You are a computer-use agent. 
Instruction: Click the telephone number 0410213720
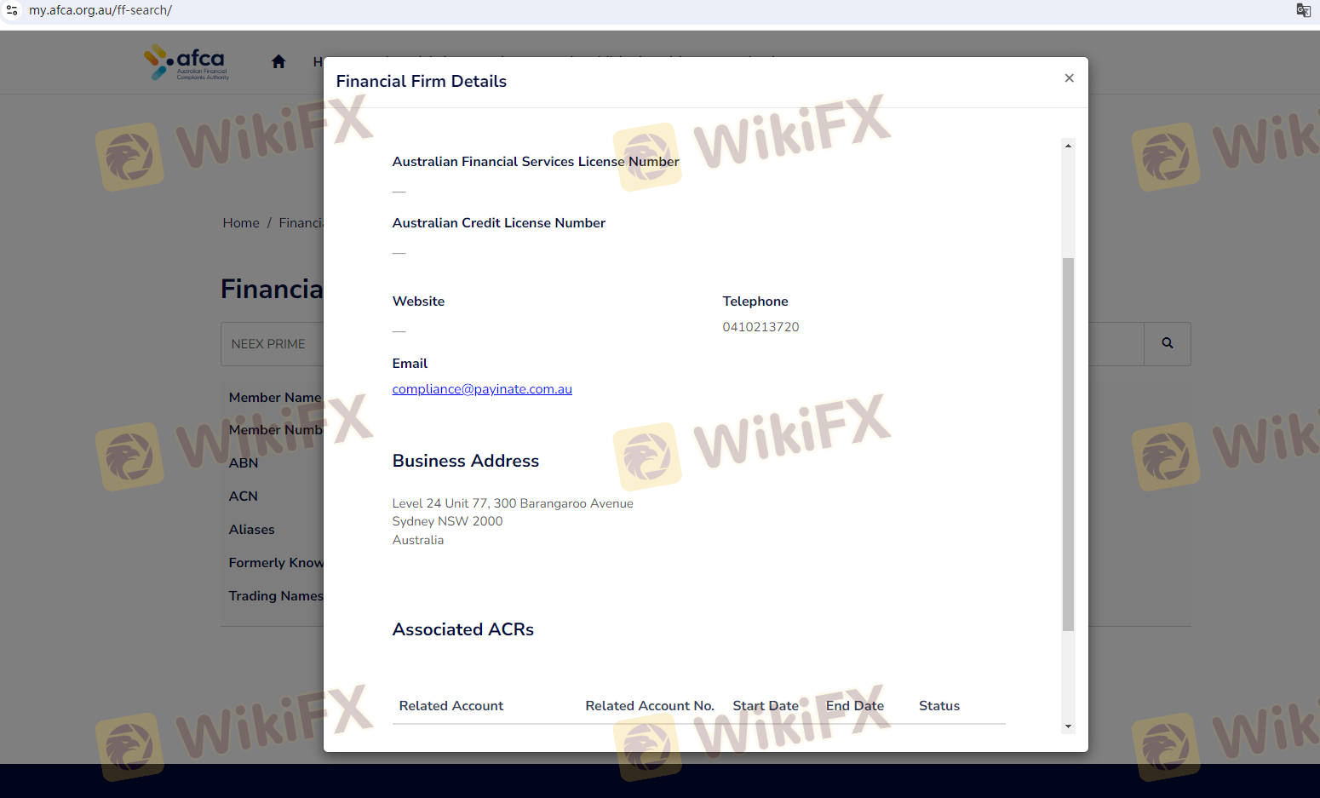pyautogui.click(x=760, y=327)
